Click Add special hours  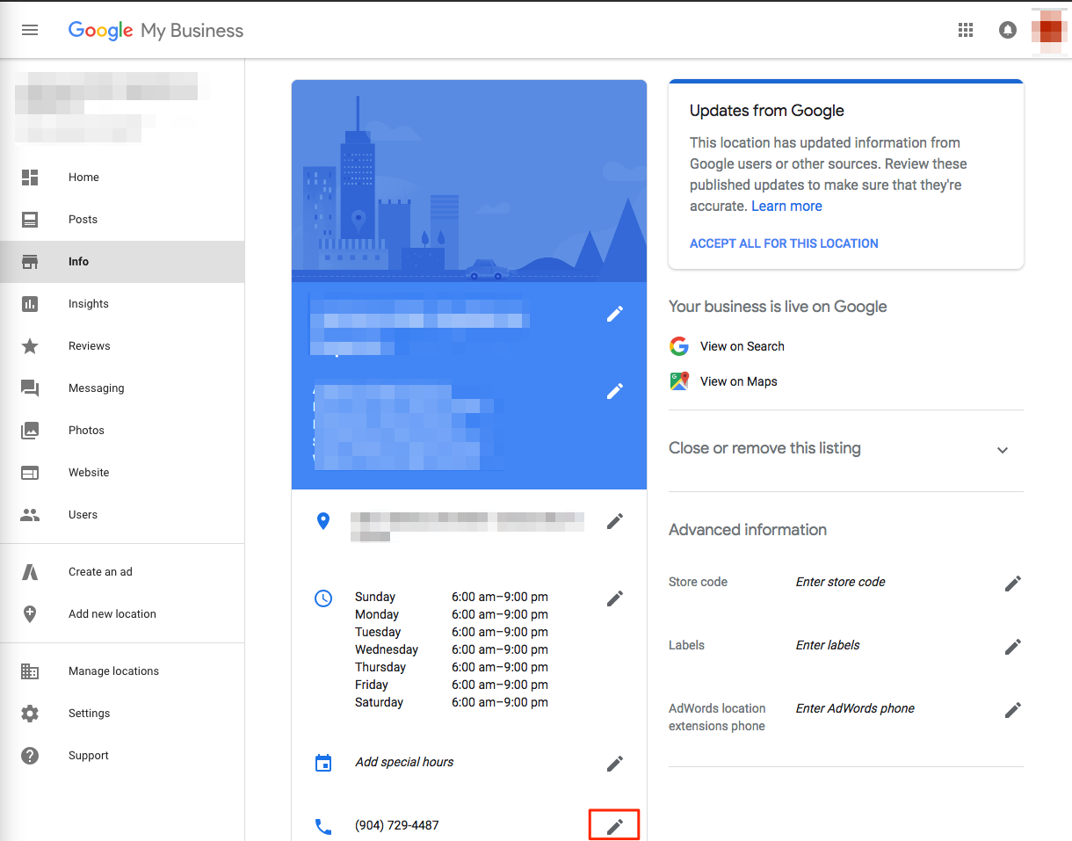(x=404, y=762)
